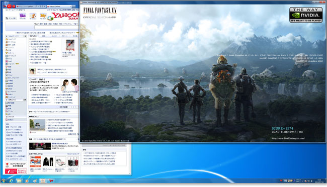This screenshot has height=187, width=327.
Task: Open Auctions in Yahoo services sidebar
Action: [11, 42]
